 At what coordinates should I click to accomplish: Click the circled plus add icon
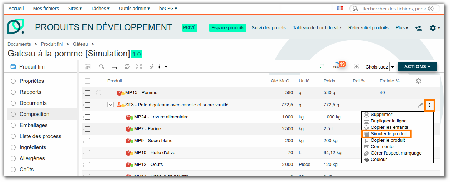click(356, 66)
